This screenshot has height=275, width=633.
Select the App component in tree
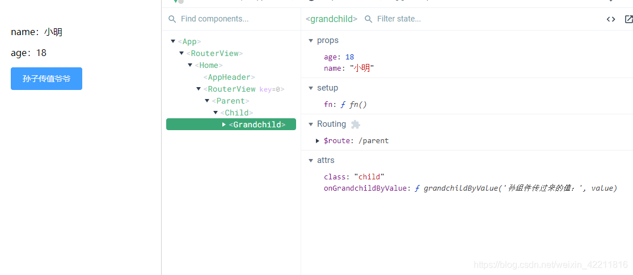(189, 41)
